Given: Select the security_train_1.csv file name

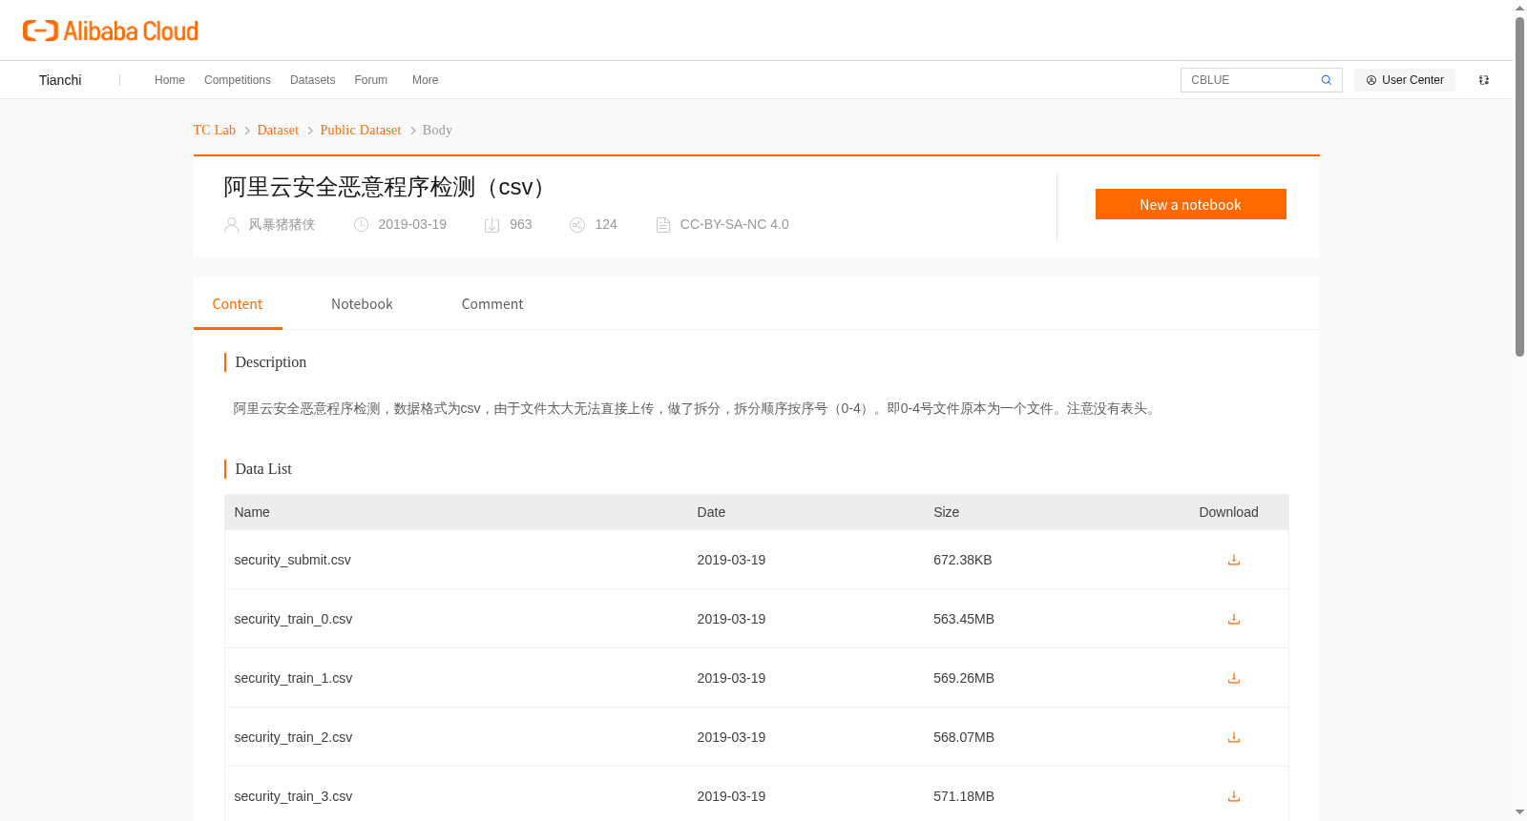Looking at the screenshot, I should coord(293,678).
